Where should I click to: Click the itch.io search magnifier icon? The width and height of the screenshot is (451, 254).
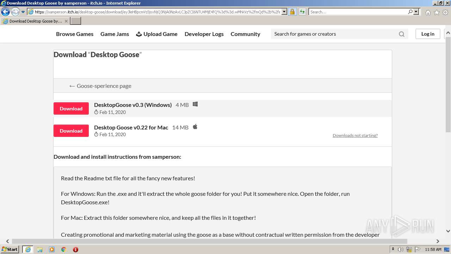[402, 34]
